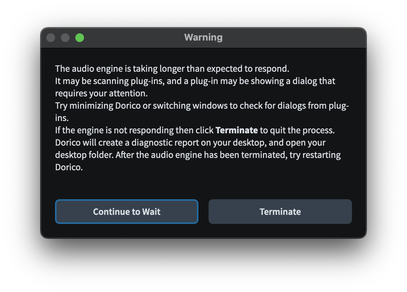Click the standalone 'ins.' text line
This screenshot has width=407, height=292.
point(62,118)
